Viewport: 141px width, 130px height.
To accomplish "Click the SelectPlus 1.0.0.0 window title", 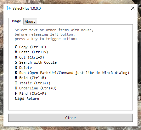I will tap(27, 8).
